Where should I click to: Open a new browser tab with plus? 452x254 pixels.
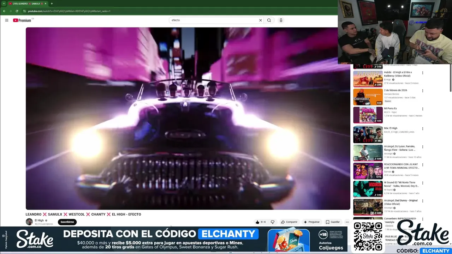coord(52,4)
